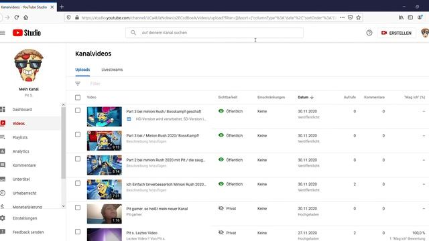The height and width of the screenshot is (241, 429).
Task: Click the padlock site info icon
Action: (77, 17)
